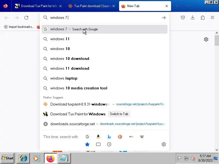The width and height of the screenshot is (219, 164).
Task: Open the Extensions puzzle icon
Action: pyautogui.click(x=203, y=17)
